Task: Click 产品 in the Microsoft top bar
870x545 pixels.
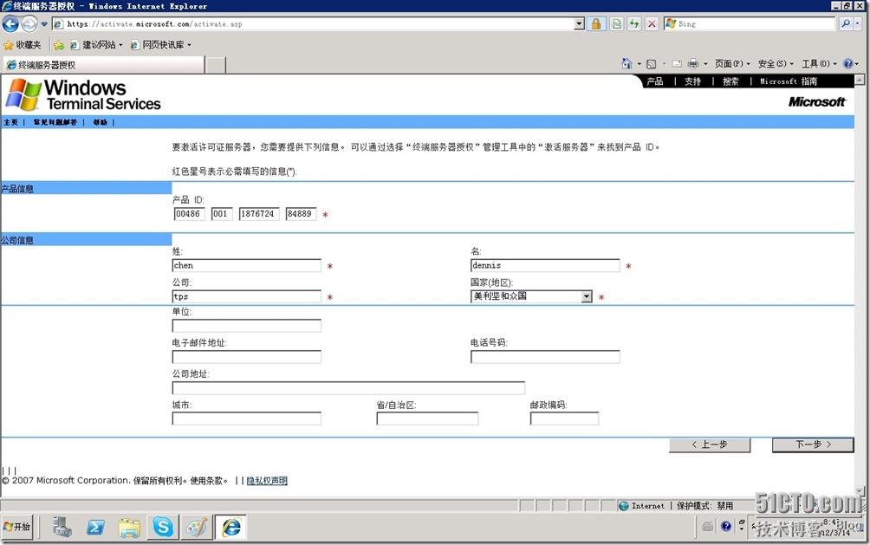Action: pyautogui.click(x=655, y=81)
